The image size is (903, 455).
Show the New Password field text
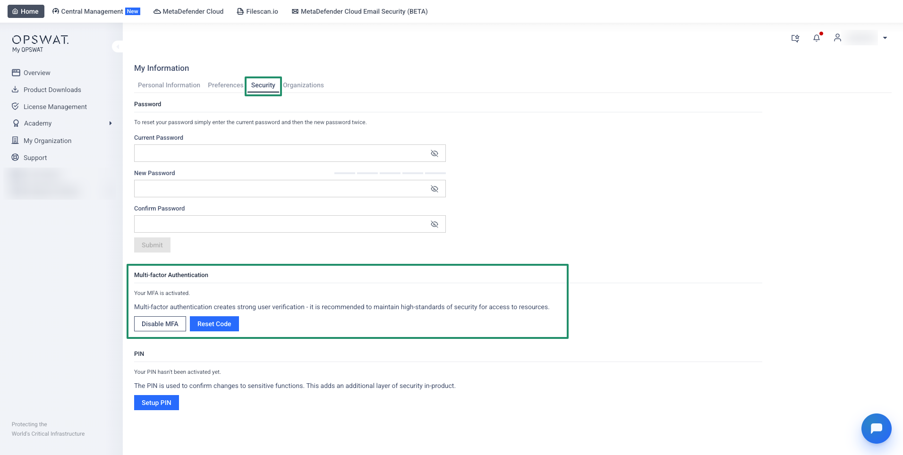434,189
